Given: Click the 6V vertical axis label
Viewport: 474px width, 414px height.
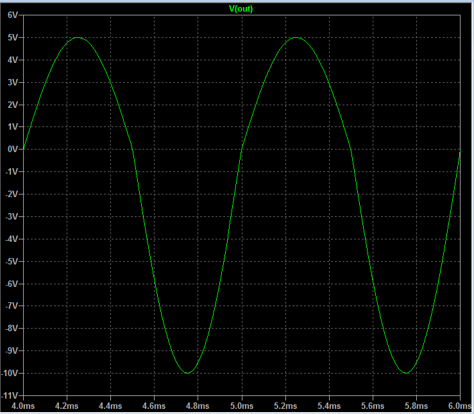Looking at the screenshot, I should [13, 15].
